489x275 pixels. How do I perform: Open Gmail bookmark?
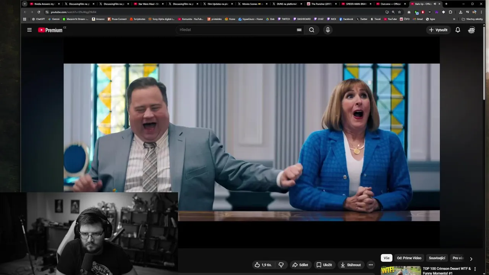[418, 19]
